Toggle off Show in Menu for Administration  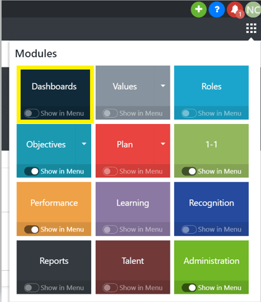click(189, 287)
